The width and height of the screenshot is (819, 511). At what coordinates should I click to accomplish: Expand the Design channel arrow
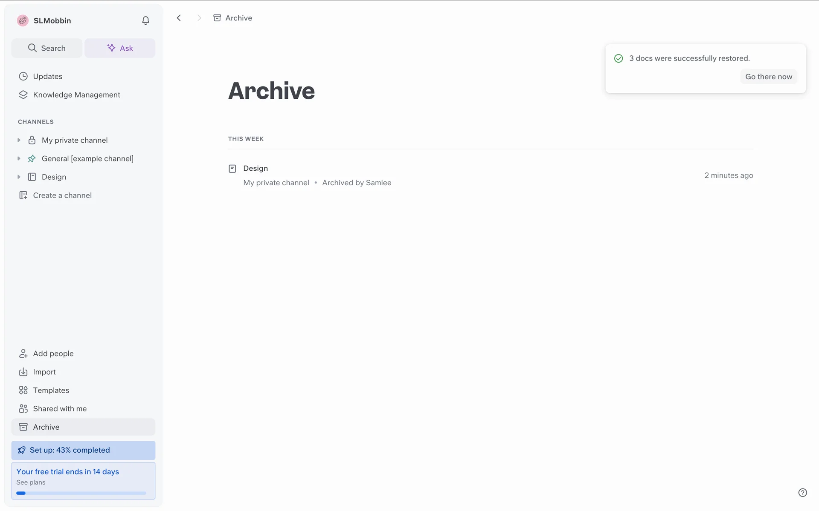coord(19,177)
